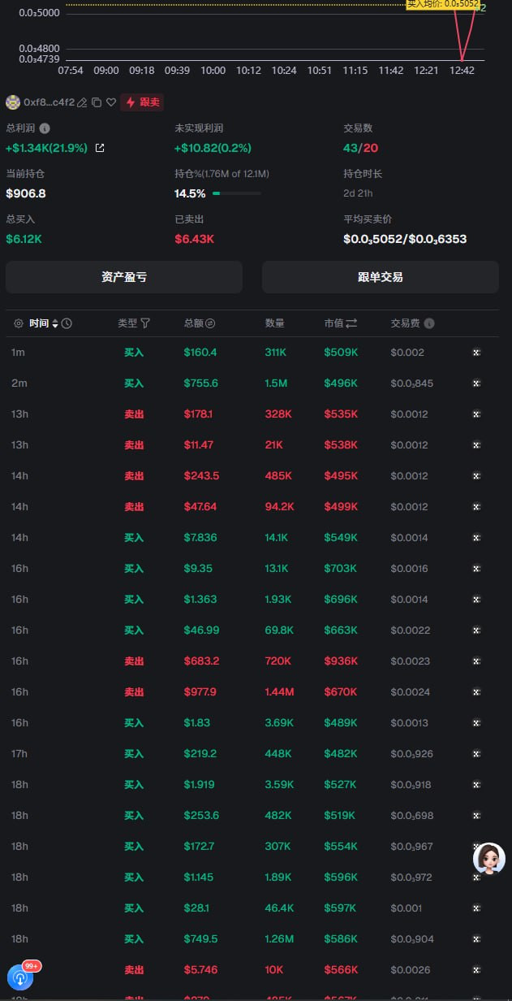The image size is (512, 1001).
Task: Open the blue 99+ notification bubble
Action: 20,975
